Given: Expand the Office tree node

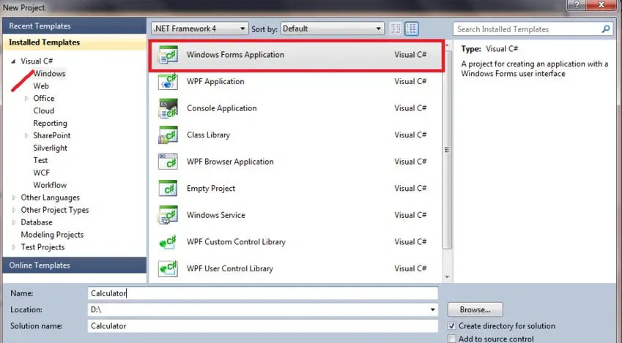Looking at the screenshot, I should click(x=26, y=98).
